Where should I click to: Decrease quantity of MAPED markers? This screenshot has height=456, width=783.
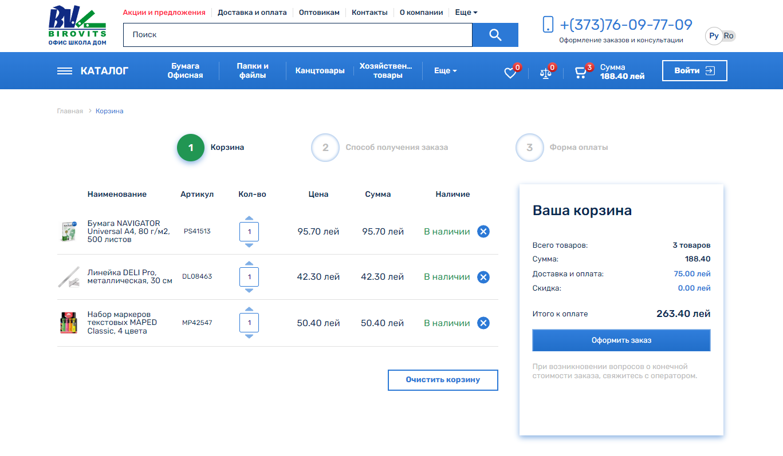[249, 336]
